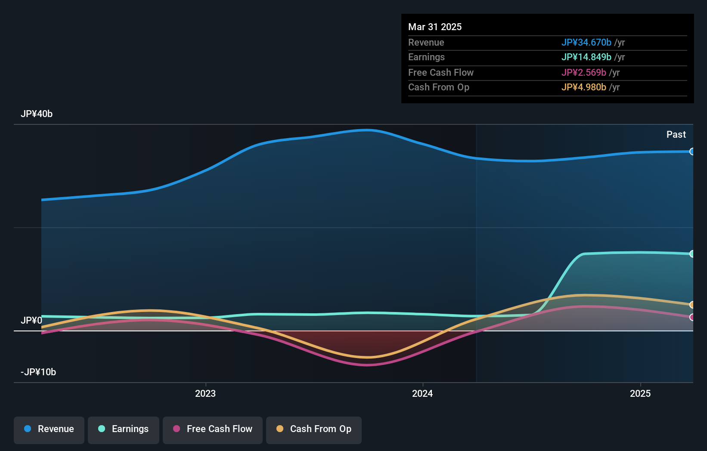707x451 pixels.
Task: Toggle the Free Cash Flow legend button
Action: coord(213,430)
